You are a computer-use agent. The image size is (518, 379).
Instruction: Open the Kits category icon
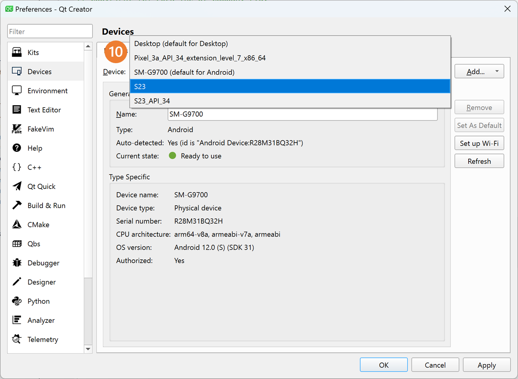pos(17,52)
